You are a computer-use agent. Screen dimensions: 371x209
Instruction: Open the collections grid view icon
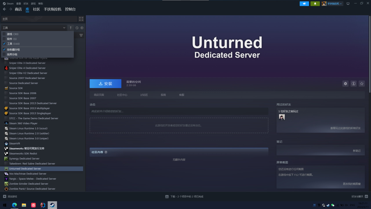tap(81, 19)
